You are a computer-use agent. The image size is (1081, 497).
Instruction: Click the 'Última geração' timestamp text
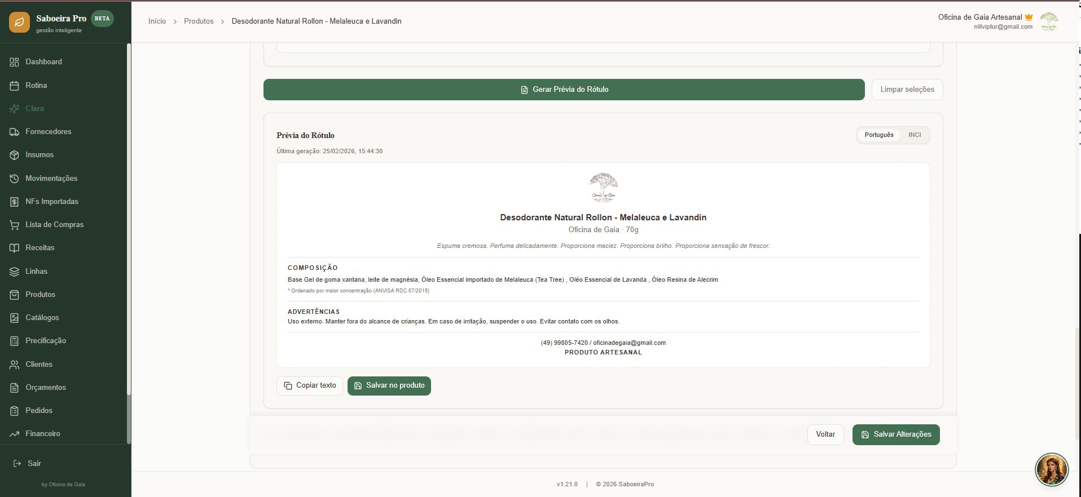[x=329, y=152]
